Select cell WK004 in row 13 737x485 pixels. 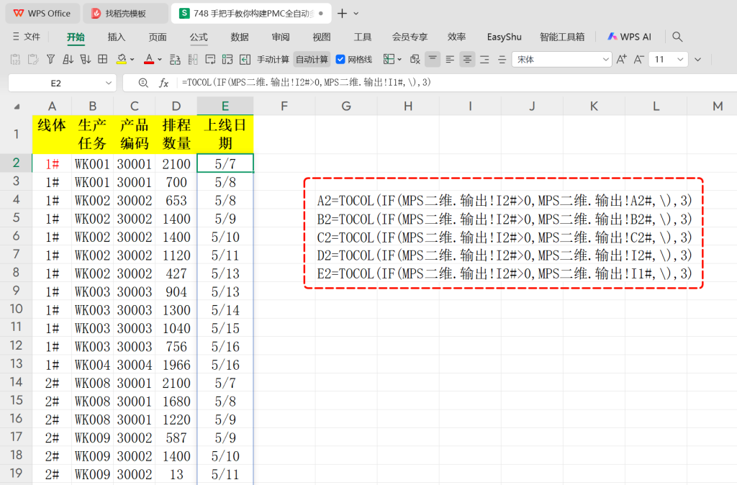(x=92, y=365)
